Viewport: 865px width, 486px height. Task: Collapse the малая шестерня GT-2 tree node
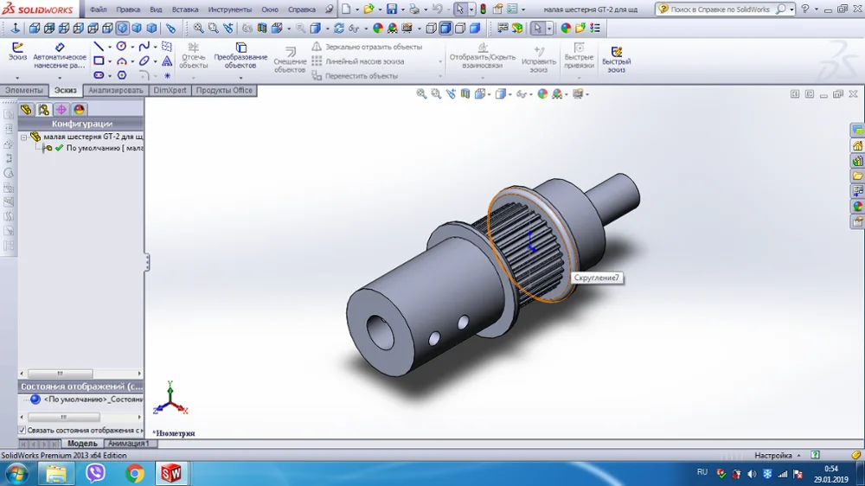click(23, 137)
